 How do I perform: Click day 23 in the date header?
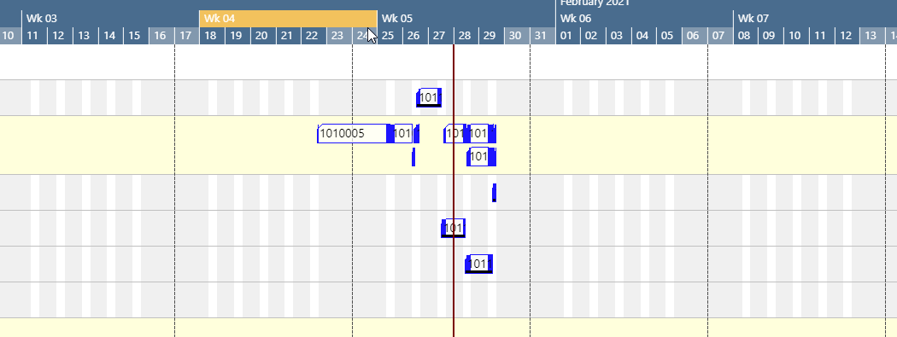click(x=338, y=36)
